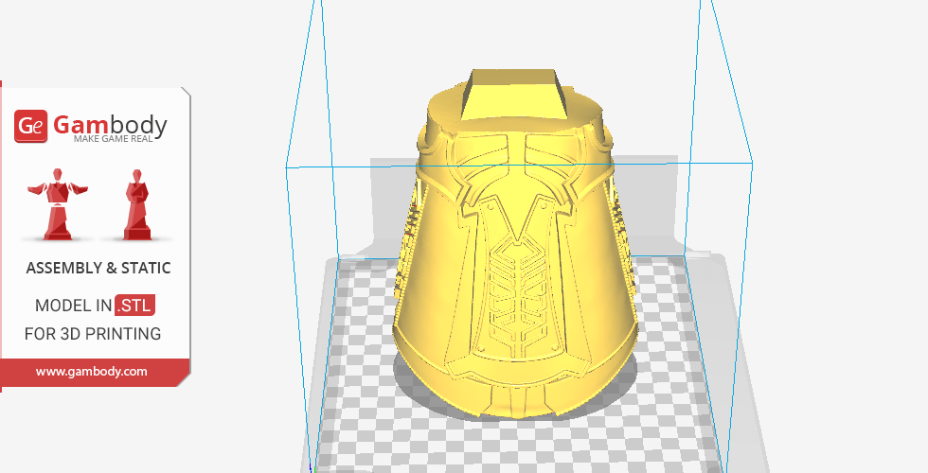Click the ASSEMBLY & STATIC label
Screen dimensions: 928x473
click(98, 269)
